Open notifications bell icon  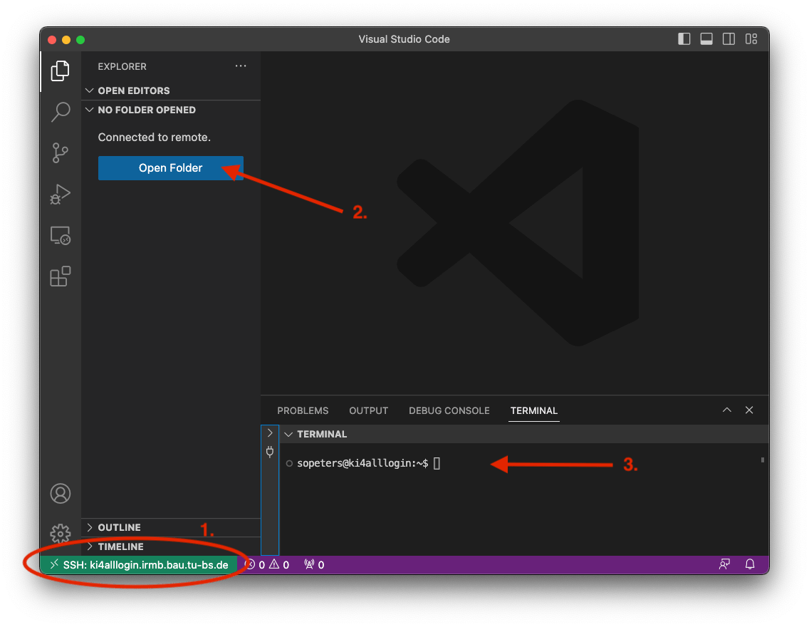pyautogui.click(x=750, y=564)
